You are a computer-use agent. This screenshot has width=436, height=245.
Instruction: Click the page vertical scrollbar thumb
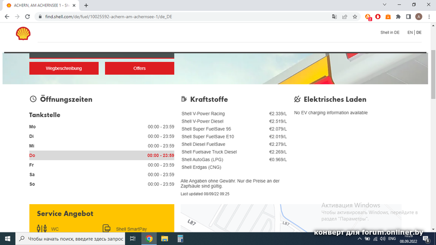(x=433, y=74)
